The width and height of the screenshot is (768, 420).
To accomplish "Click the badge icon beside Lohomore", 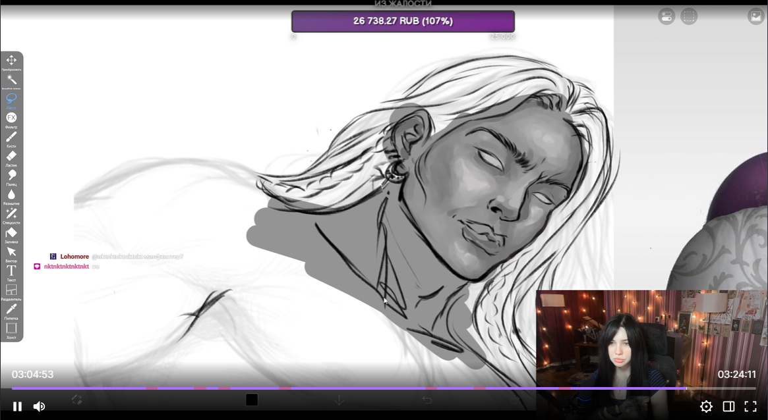I will (53, 256).
